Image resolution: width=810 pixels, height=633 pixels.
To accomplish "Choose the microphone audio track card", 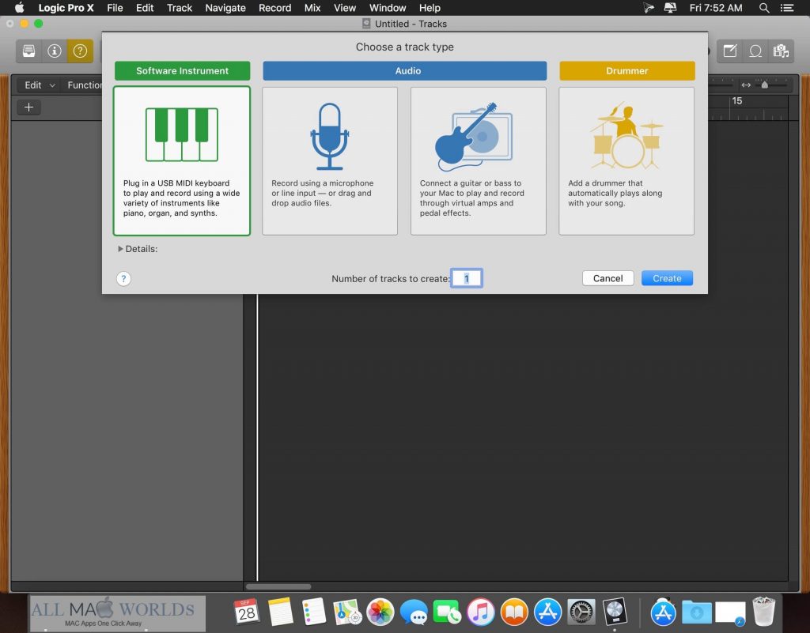I will pos(330,161).
